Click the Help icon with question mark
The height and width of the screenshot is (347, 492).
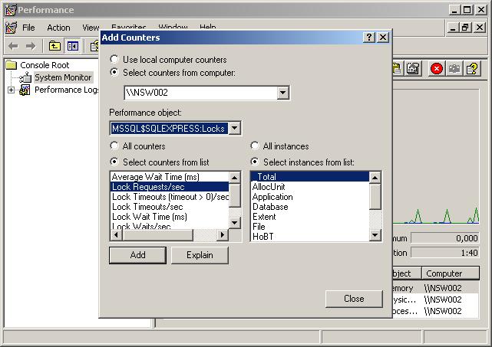point(472,69)
